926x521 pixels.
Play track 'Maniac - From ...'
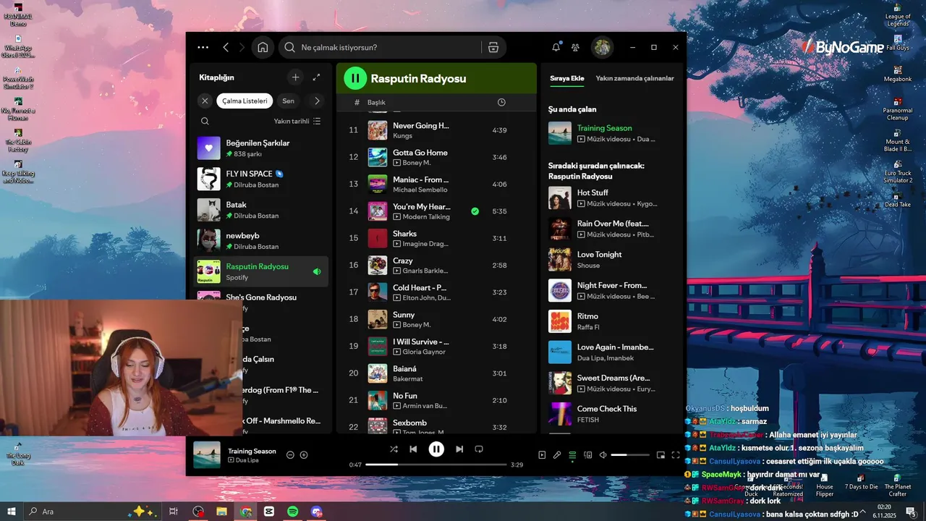(436, 184)
